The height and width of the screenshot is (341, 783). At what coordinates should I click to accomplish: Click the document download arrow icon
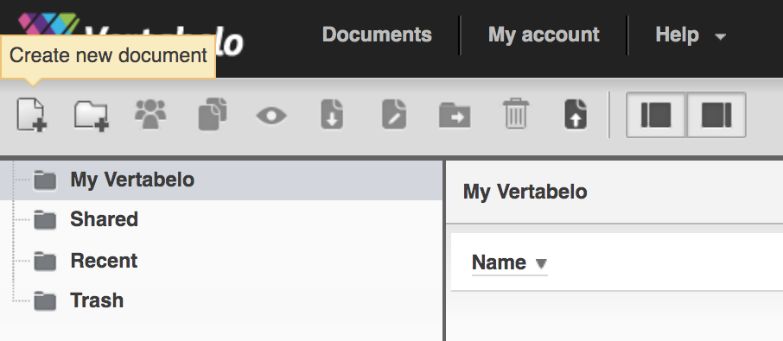332,115
